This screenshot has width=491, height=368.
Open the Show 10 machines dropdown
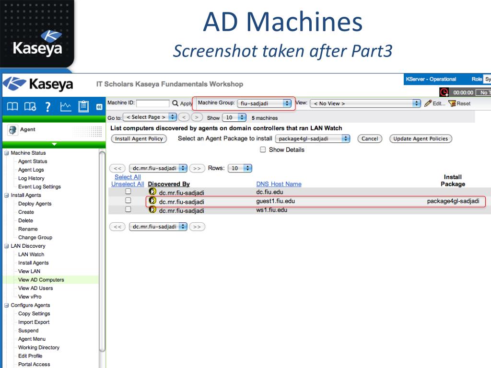(234, 117)
